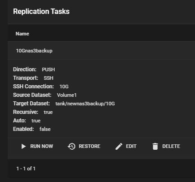
Task: Click the tank/newnas3backup/10G target dataset path
Action: [85, 104]
